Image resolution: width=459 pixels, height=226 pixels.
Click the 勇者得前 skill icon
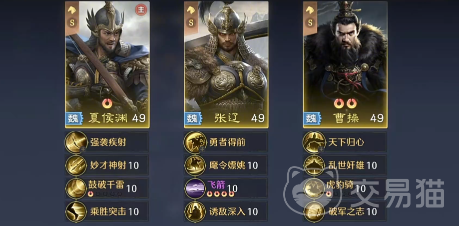[195, 142]
